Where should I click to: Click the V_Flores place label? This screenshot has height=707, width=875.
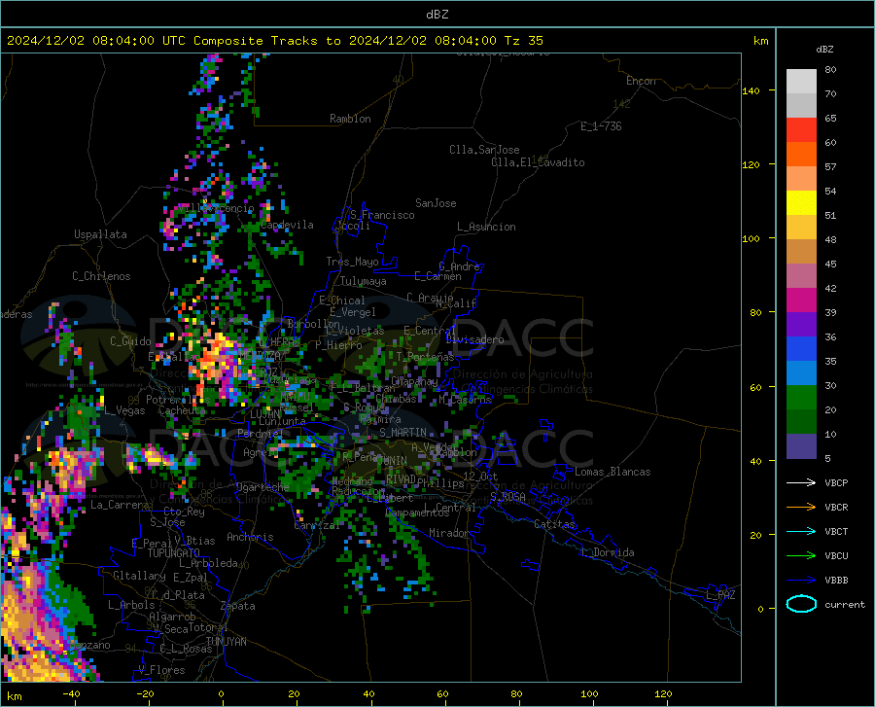click(x=161, y=670)
